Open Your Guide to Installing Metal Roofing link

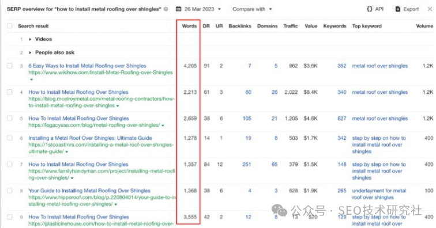[89, 191]
